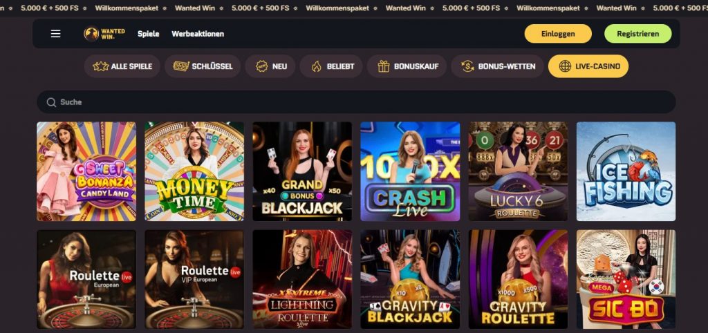
Task: Click the globe icon on Live-Casino
Action: 565,66
